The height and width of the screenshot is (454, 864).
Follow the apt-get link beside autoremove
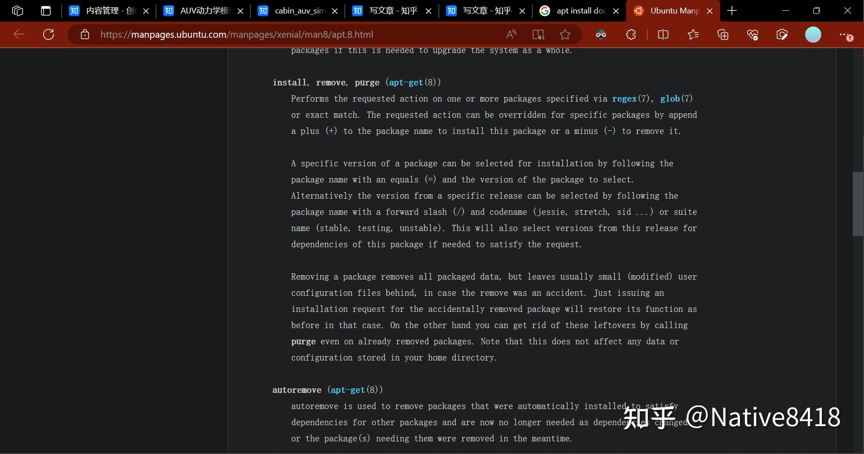point(348,390)
